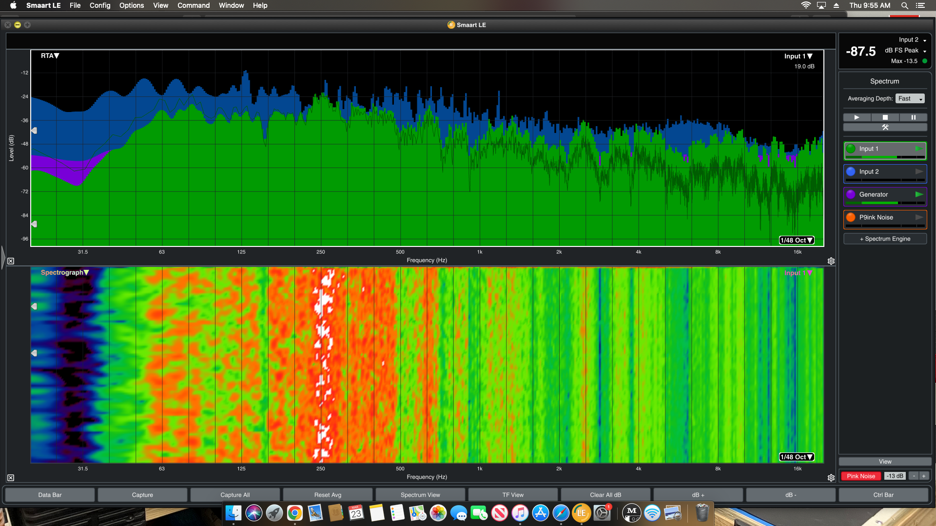Click the green clip indicator beside Max -13.5
936x526 pixels.
[924, 61]
